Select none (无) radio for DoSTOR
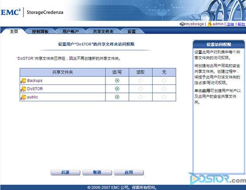 click(x=164, y=89)
